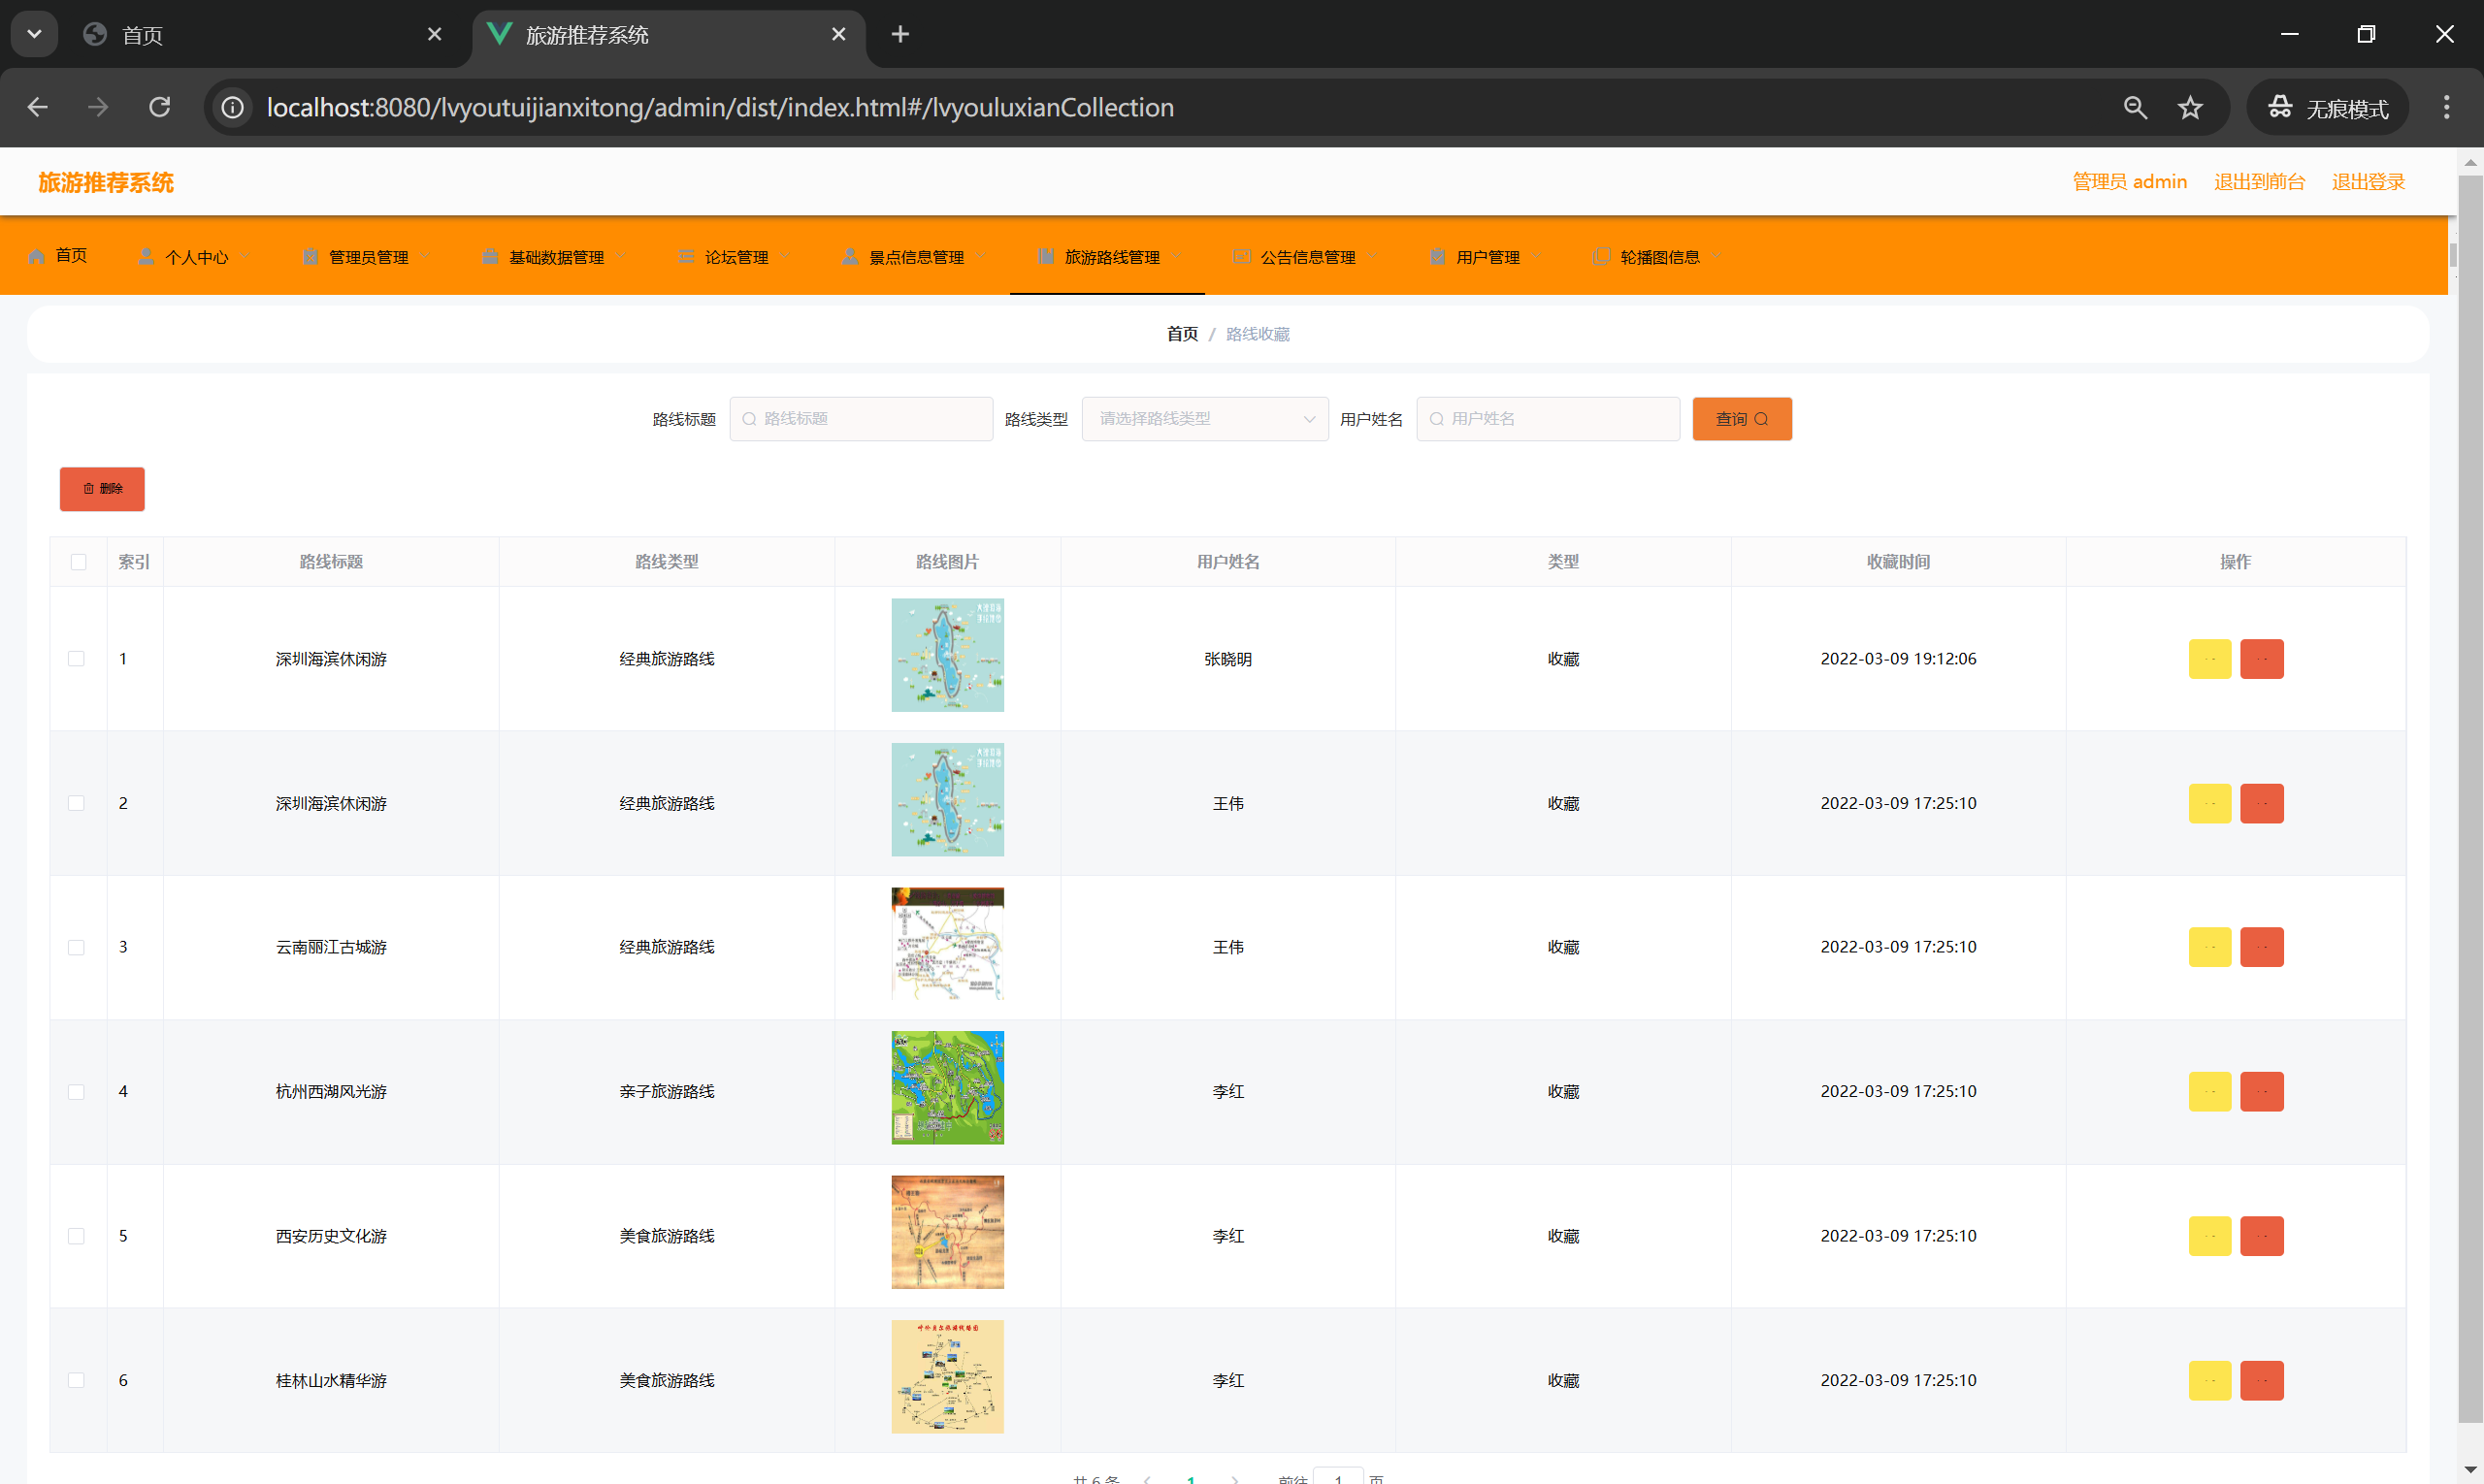
Task: Expand the 旅游路线管理 menu
Action: 1107,256
